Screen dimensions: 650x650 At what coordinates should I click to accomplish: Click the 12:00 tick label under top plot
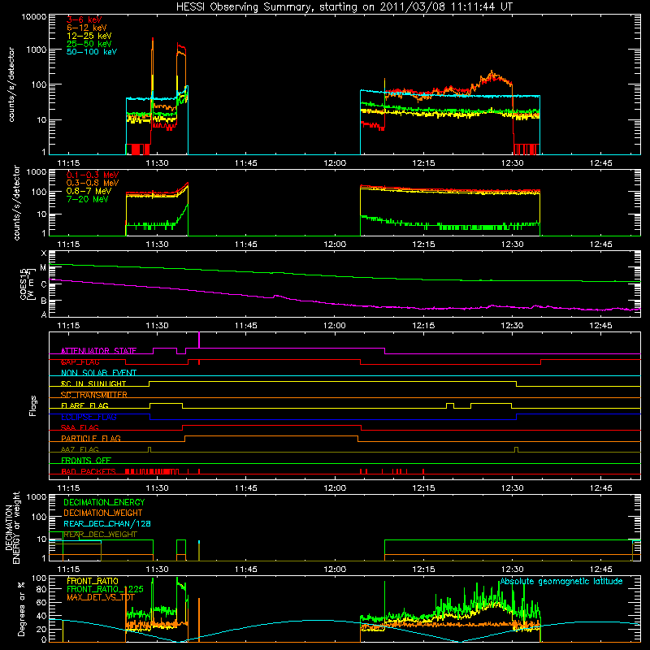point(335,163)
